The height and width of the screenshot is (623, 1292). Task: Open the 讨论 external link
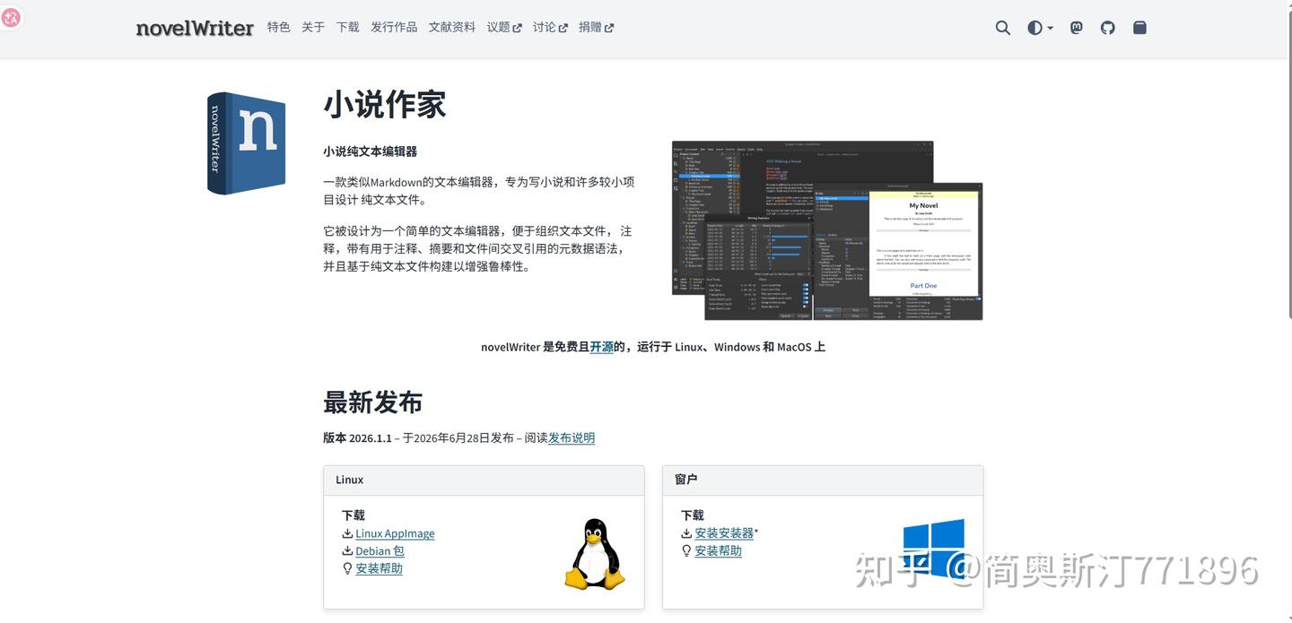click(550, 27)
